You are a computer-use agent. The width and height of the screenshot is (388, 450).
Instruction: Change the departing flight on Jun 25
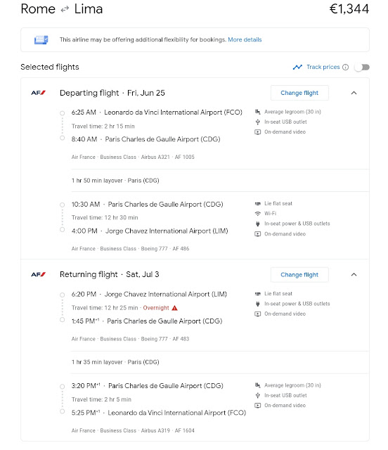(299, 93)
